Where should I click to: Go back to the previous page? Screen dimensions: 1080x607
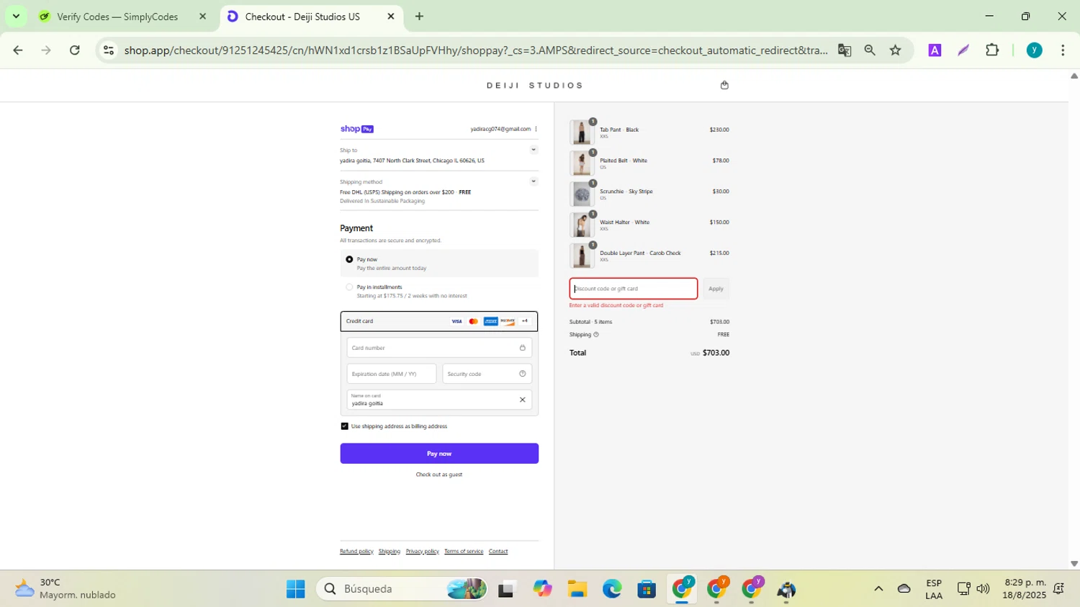(18, 50)
